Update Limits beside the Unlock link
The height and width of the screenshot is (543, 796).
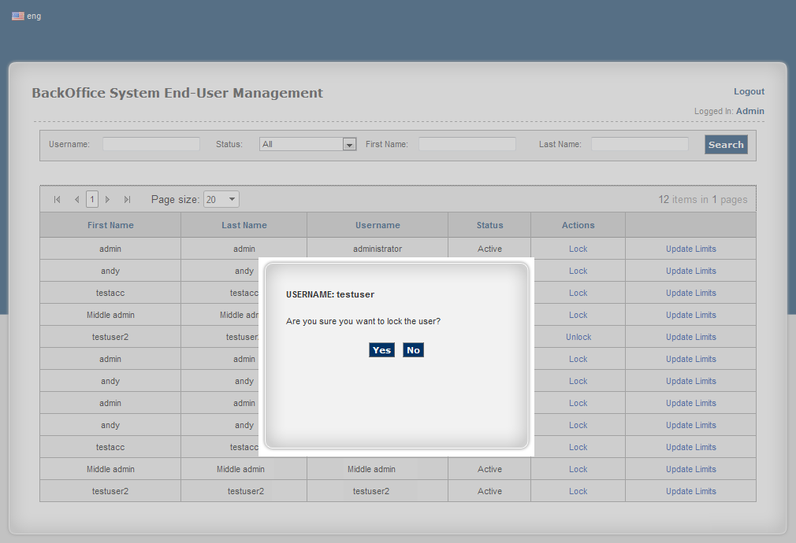(x=690, y=337)
